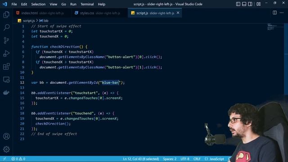The width and height of the screenshot is (288, 162).
Task: Click line number 5 in gutter
Action: [x=23, y=47]
